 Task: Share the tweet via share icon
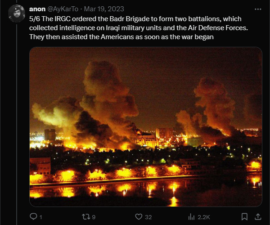[x=258, y=216]
